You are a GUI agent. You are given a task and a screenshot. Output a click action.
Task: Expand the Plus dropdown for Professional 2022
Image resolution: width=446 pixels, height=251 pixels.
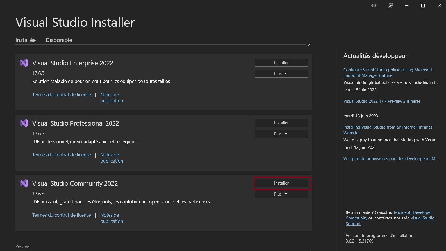(281, 134)
